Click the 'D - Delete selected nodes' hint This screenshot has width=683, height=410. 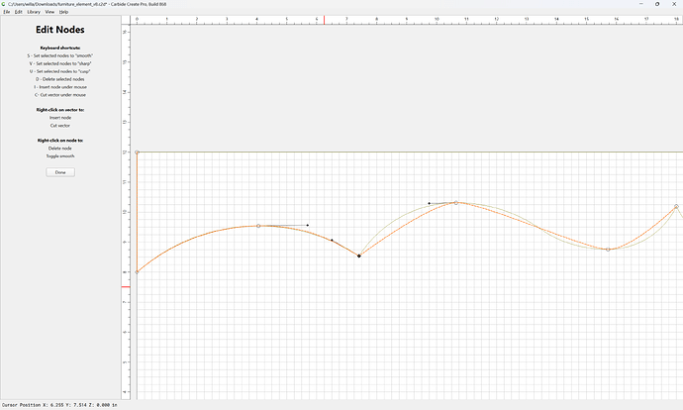(x=60, y=79)
